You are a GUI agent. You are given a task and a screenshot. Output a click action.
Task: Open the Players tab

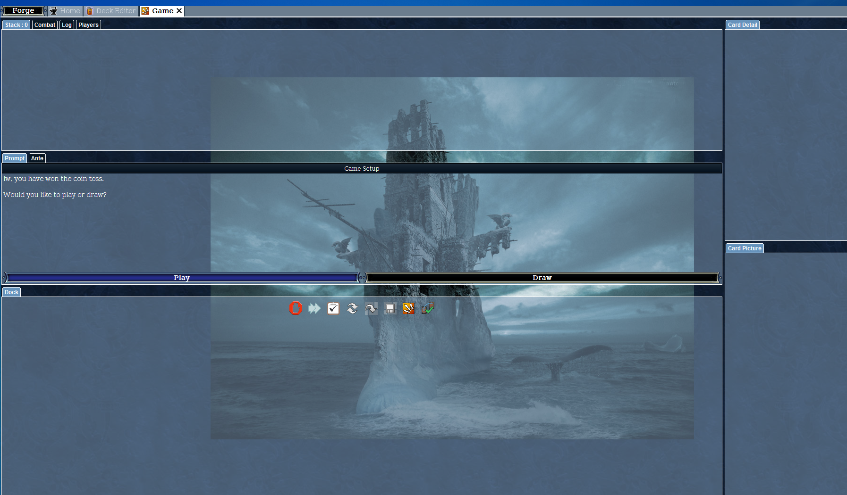[x=88, y=25]
